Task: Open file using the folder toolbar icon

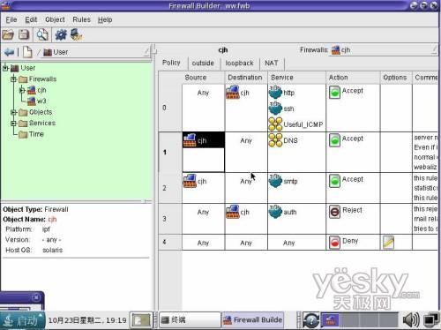Action: [8, 34]
